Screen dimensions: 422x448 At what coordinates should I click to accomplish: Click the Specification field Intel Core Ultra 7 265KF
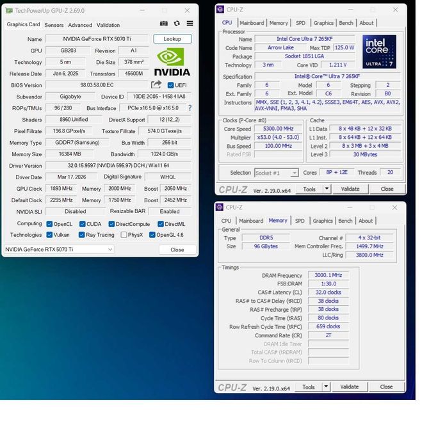click(327, 76)
